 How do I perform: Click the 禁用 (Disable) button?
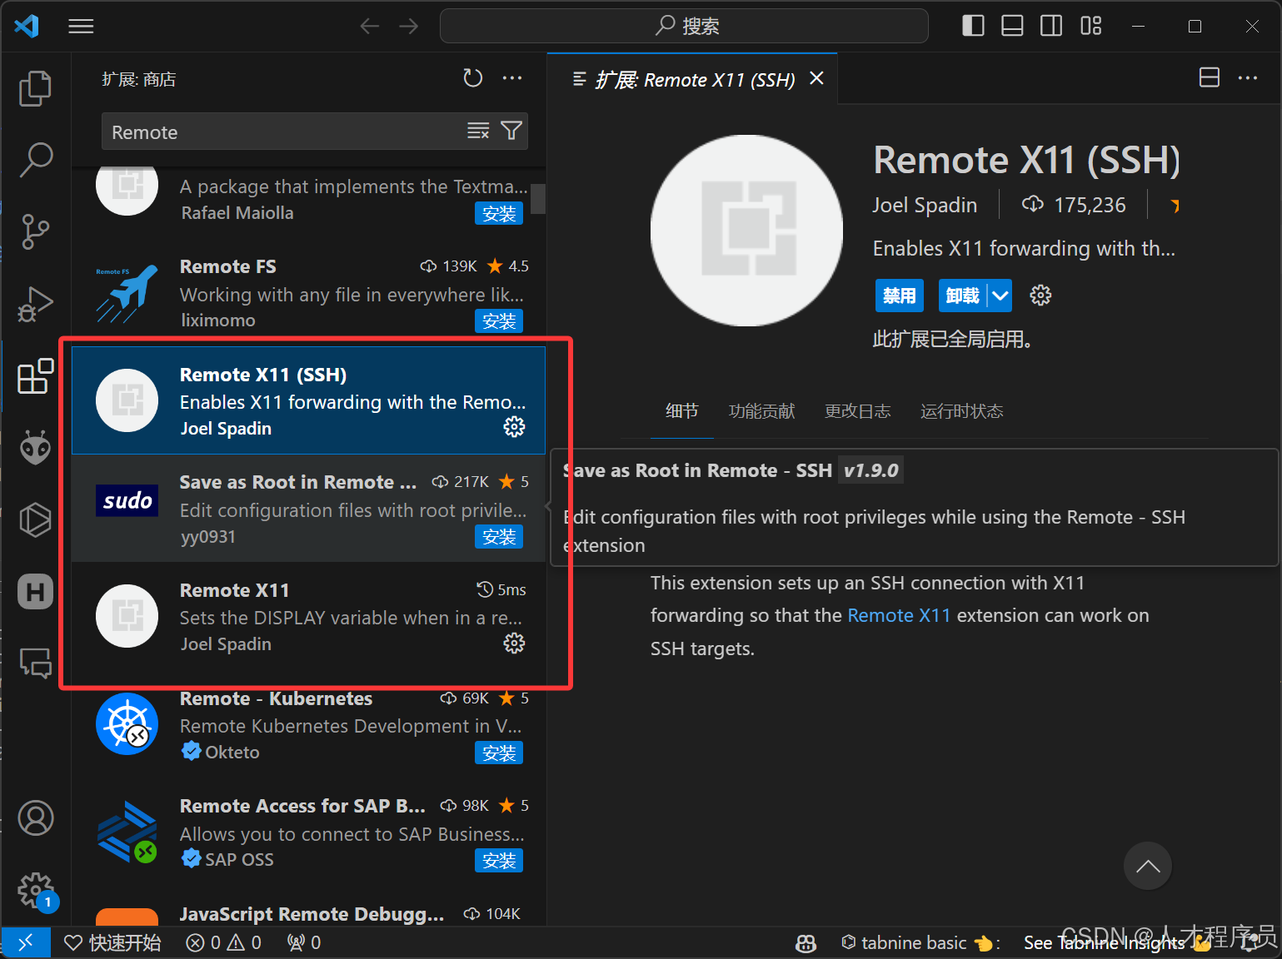coord(899,296)
